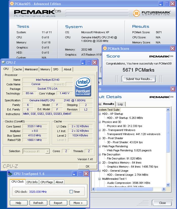Image resolution: width=177 pixels, height=209 pixels.
Task: Minimize the CPU TrueSpeed window
Action: point(74,174)
